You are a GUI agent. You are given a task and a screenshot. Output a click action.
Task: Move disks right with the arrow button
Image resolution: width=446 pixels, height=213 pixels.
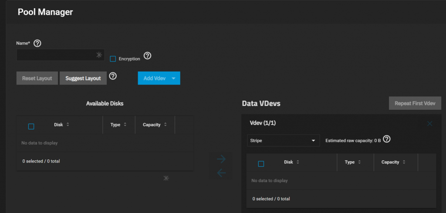tap(221, 159)
